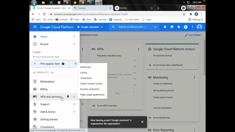Expand the search bar dropdown arrow

155,27
